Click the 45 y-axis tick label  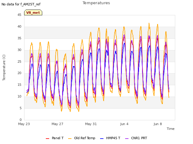click(19, 15)
